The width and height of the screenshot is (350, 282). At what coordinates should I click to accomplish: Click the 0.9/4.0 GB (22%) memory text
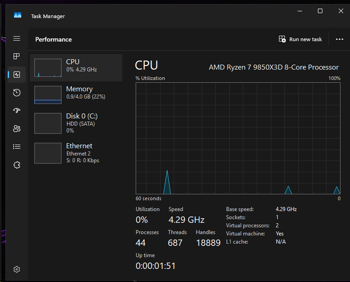[x=86, y=97]
